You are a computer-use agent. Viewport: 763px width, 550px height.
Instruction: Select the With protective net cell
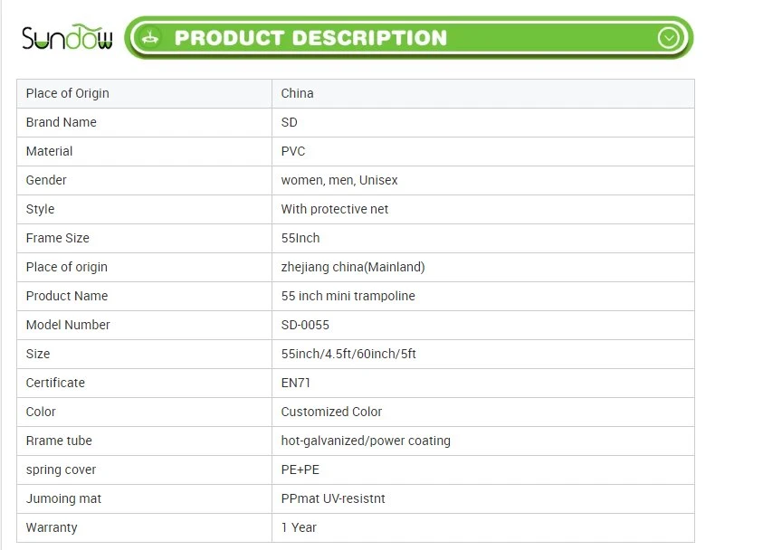point(482,209)
